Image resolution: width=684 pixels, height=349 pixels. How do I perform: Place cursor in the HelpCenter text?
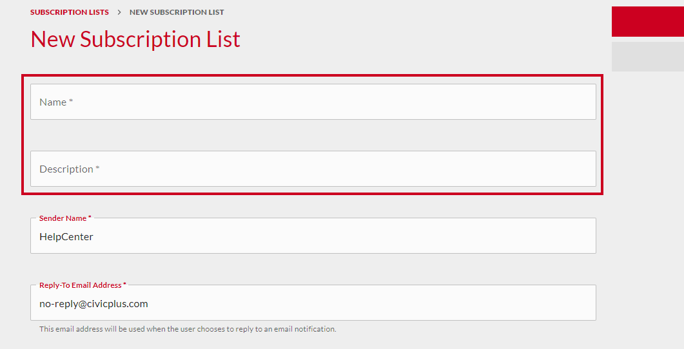[x=66, y=237]
